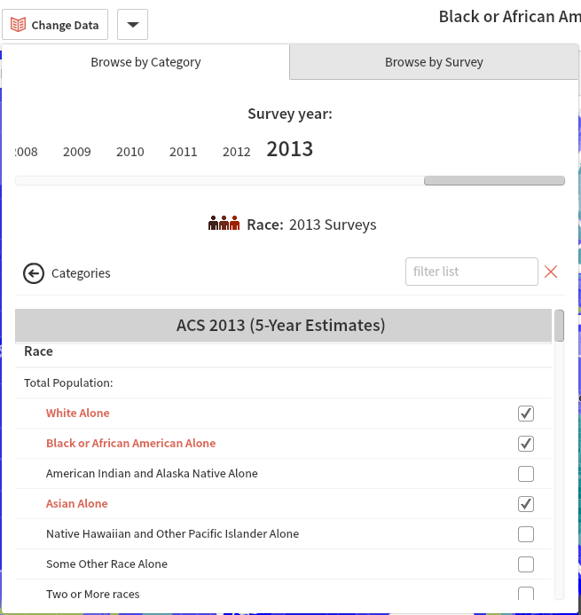Choose survey year 2010
Image resolution: width=581 pixels, height=615 pixels.
coord(130,152)
